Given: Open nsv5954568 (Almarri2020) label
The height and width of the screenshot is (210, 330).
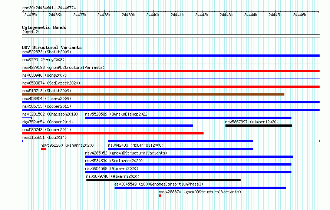Looking at the screenshot, I should tap(112, 169).
